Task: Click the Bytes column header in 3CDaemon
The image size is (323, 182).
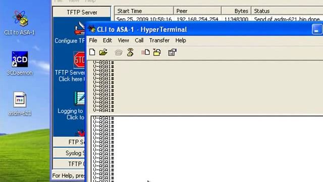Action: pyautogui.click(x=236, y=11)
